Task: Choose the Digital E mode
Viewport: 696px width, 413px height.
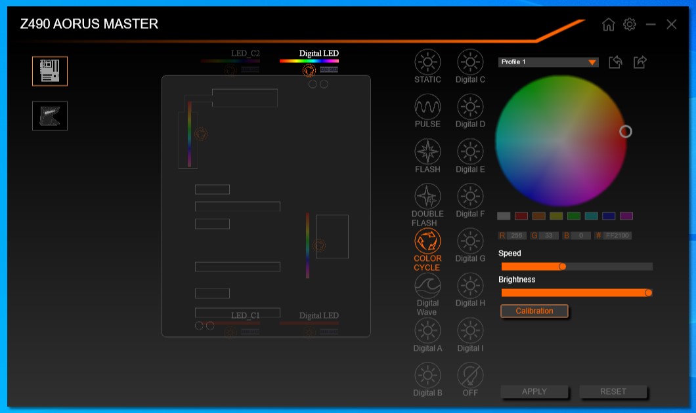Action: click(x=470, y=156)
